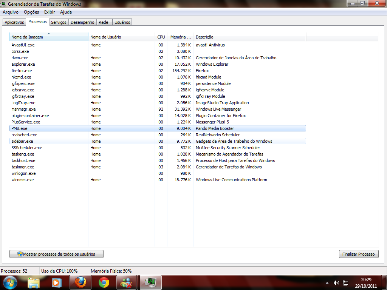Click Memória Física: 50% status entry

(x=111, y=271)
